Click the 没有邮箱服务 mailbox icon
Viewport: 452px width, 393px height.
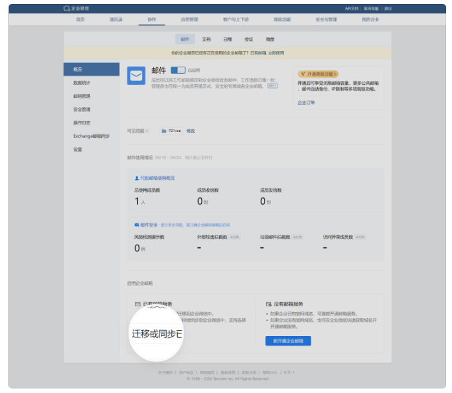coord(268,304)
